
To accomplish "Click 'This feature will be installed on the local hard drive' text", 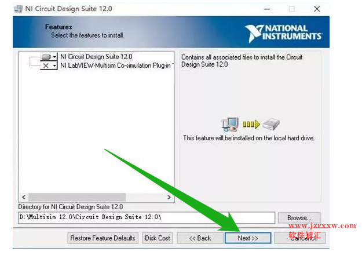I will [248, 138].
